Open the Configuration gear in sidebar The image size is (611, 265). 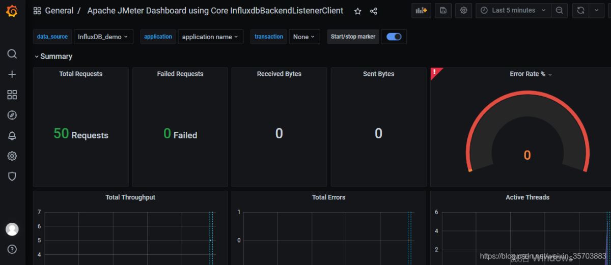click(12, 156)
